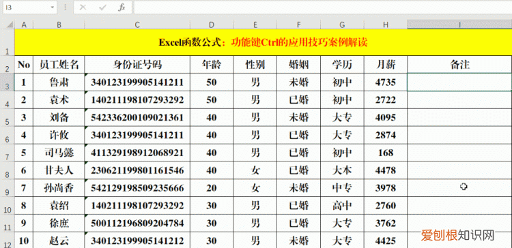Select the cell containing 甘夫人
512x248 pixels.
pyautogui.click(x=59, y=170)
